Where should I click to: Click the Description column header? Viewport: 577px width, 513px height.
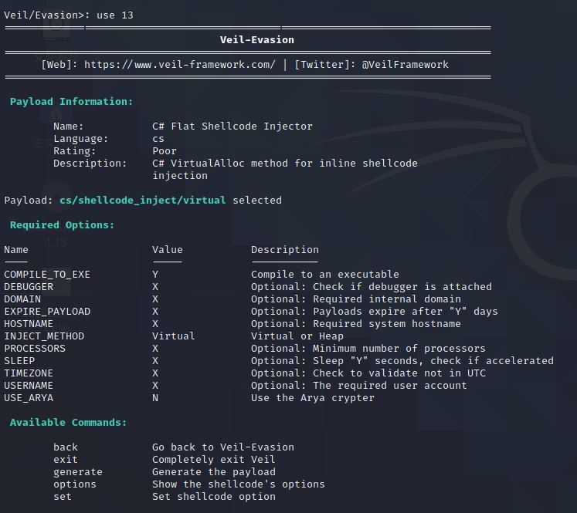(285, 250)
